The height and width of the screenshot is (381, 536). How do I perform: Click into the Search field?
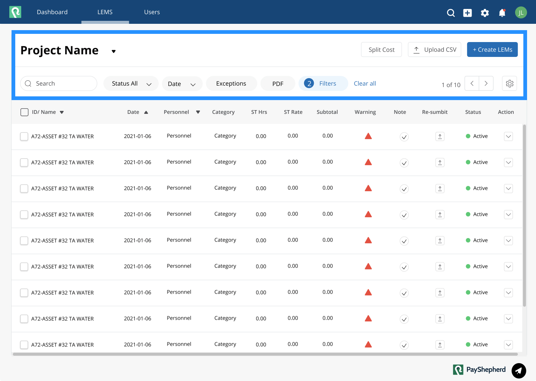pyautogui.click(x=59, y=83)
